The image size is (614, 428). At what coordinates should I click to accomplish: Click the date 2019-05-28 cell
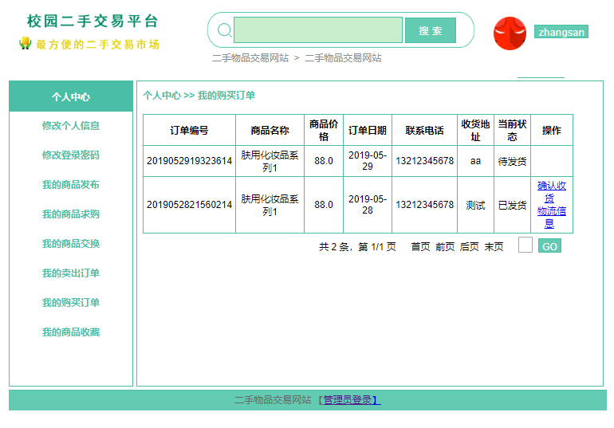[x=368, y=205]
